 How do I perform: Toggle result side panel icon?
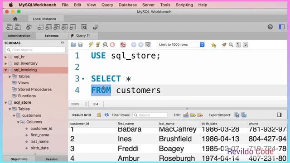point(279,115)
